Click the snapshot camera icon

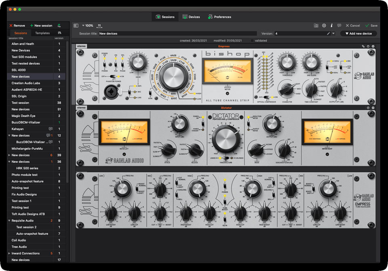(316, 26)
